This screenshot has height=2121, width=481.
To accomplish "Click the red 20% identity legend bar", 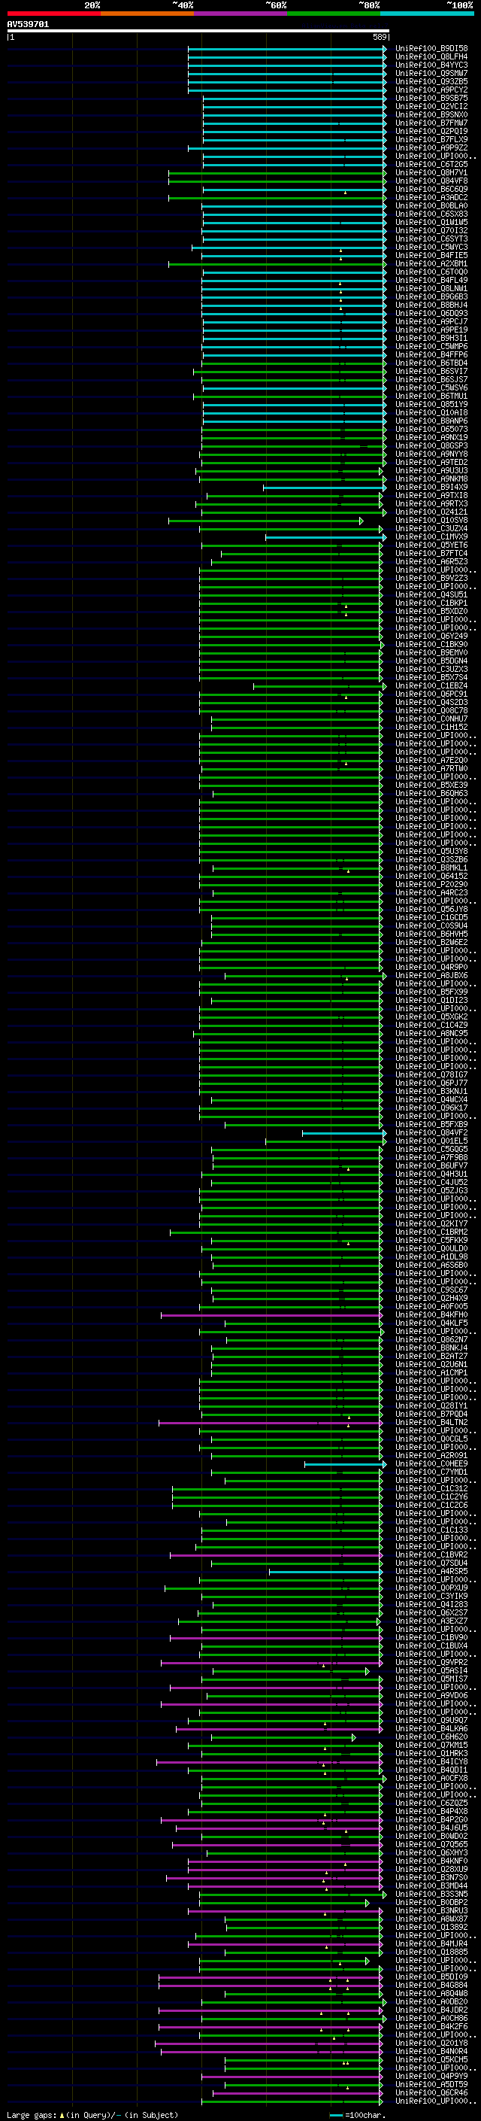I will (x=54, y=14).
